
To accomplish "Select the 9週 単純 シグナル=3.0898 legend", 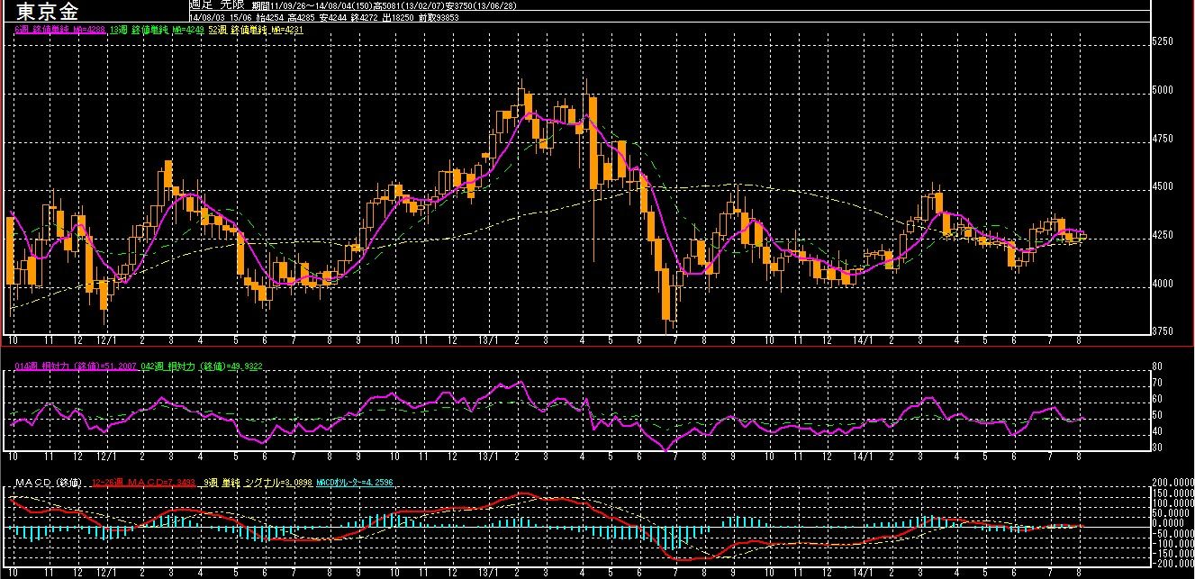I will pyautogui.click(x=258, y=482).
